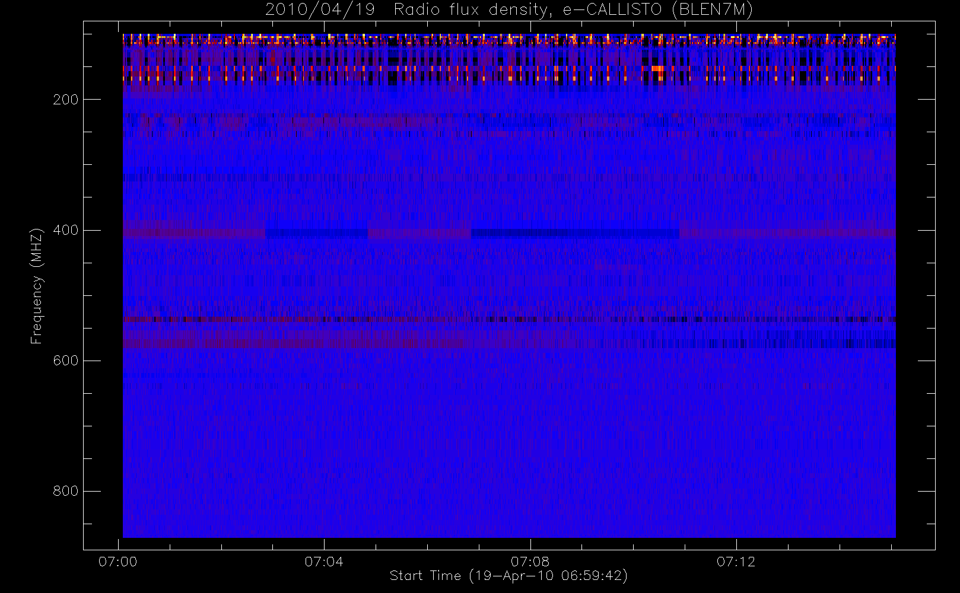Click the 800 frequency tick label
The width and height of the screenshot is (960, 593).
[x=66, y=491]
